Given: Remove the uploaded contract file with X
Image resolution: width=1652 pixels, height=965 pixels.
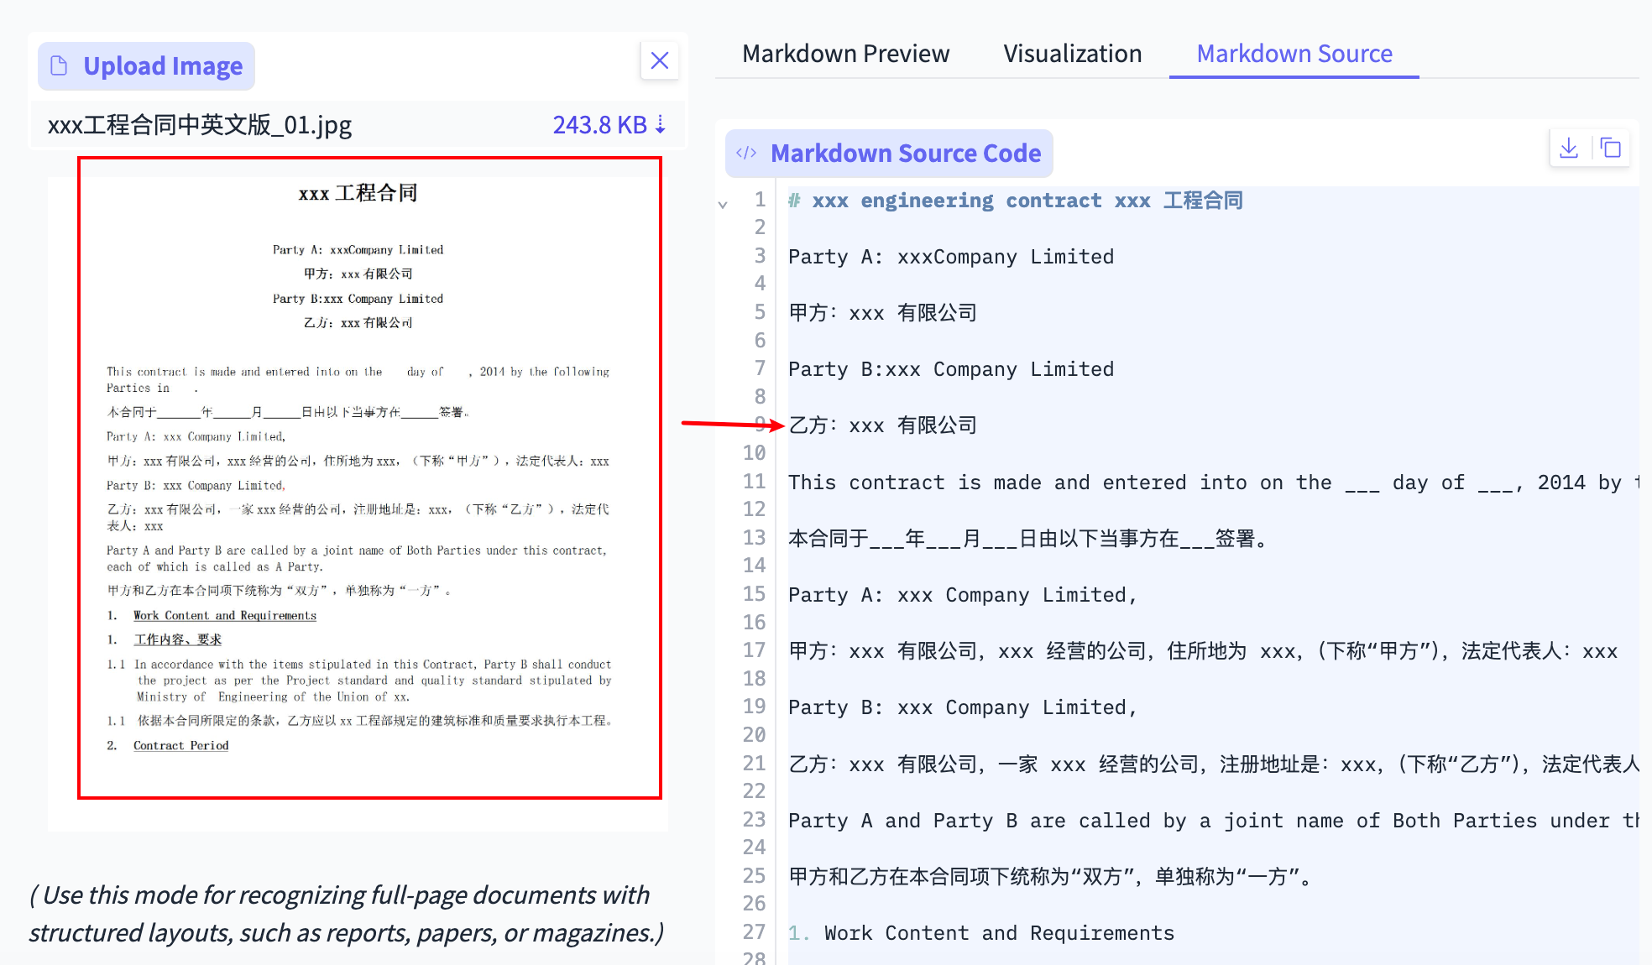Looking at the screenshot, I should coord(660,60).
